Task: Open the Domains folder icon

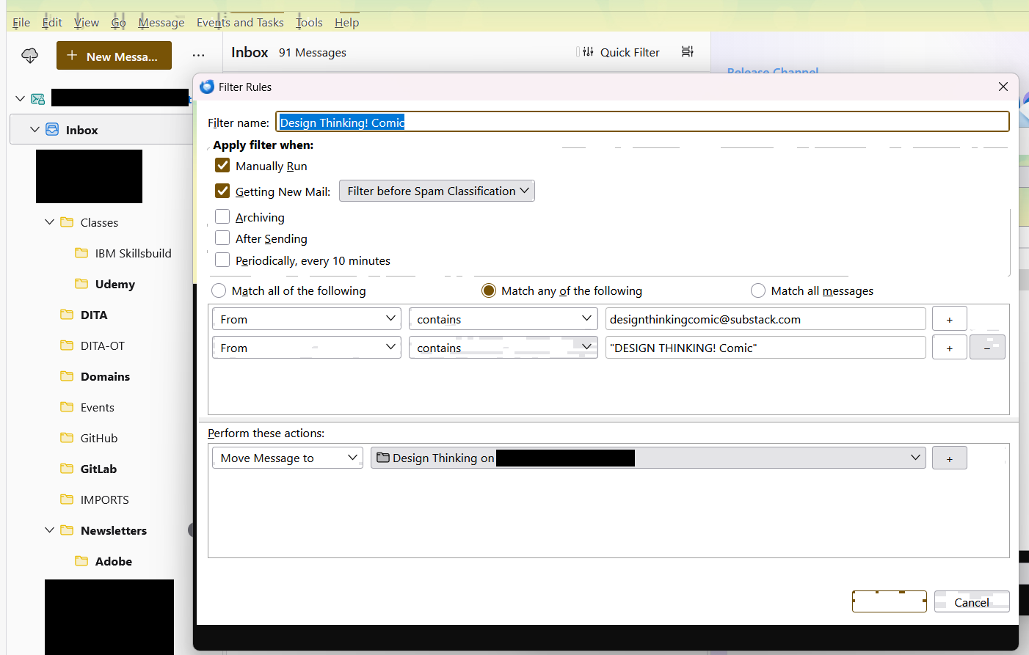Action: click(67, 376)
